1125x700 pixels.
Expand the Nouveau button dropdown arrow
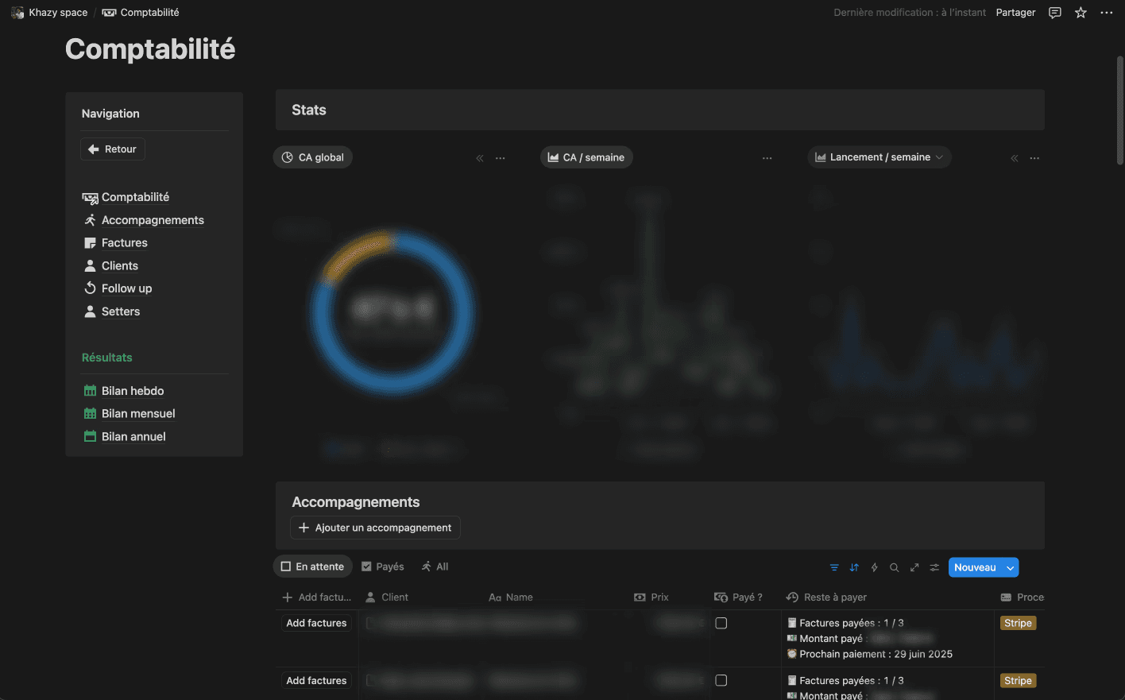[1011, 567]
